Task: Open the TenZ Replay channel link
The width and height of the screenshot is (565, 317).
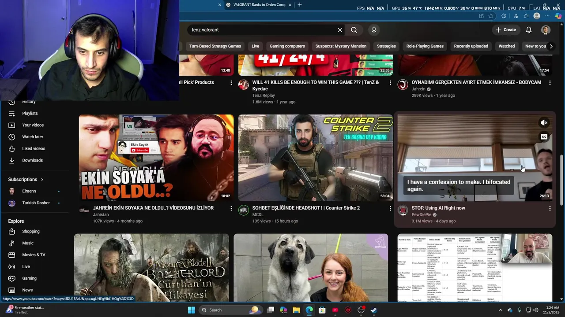Action: (x=264, y=96)
